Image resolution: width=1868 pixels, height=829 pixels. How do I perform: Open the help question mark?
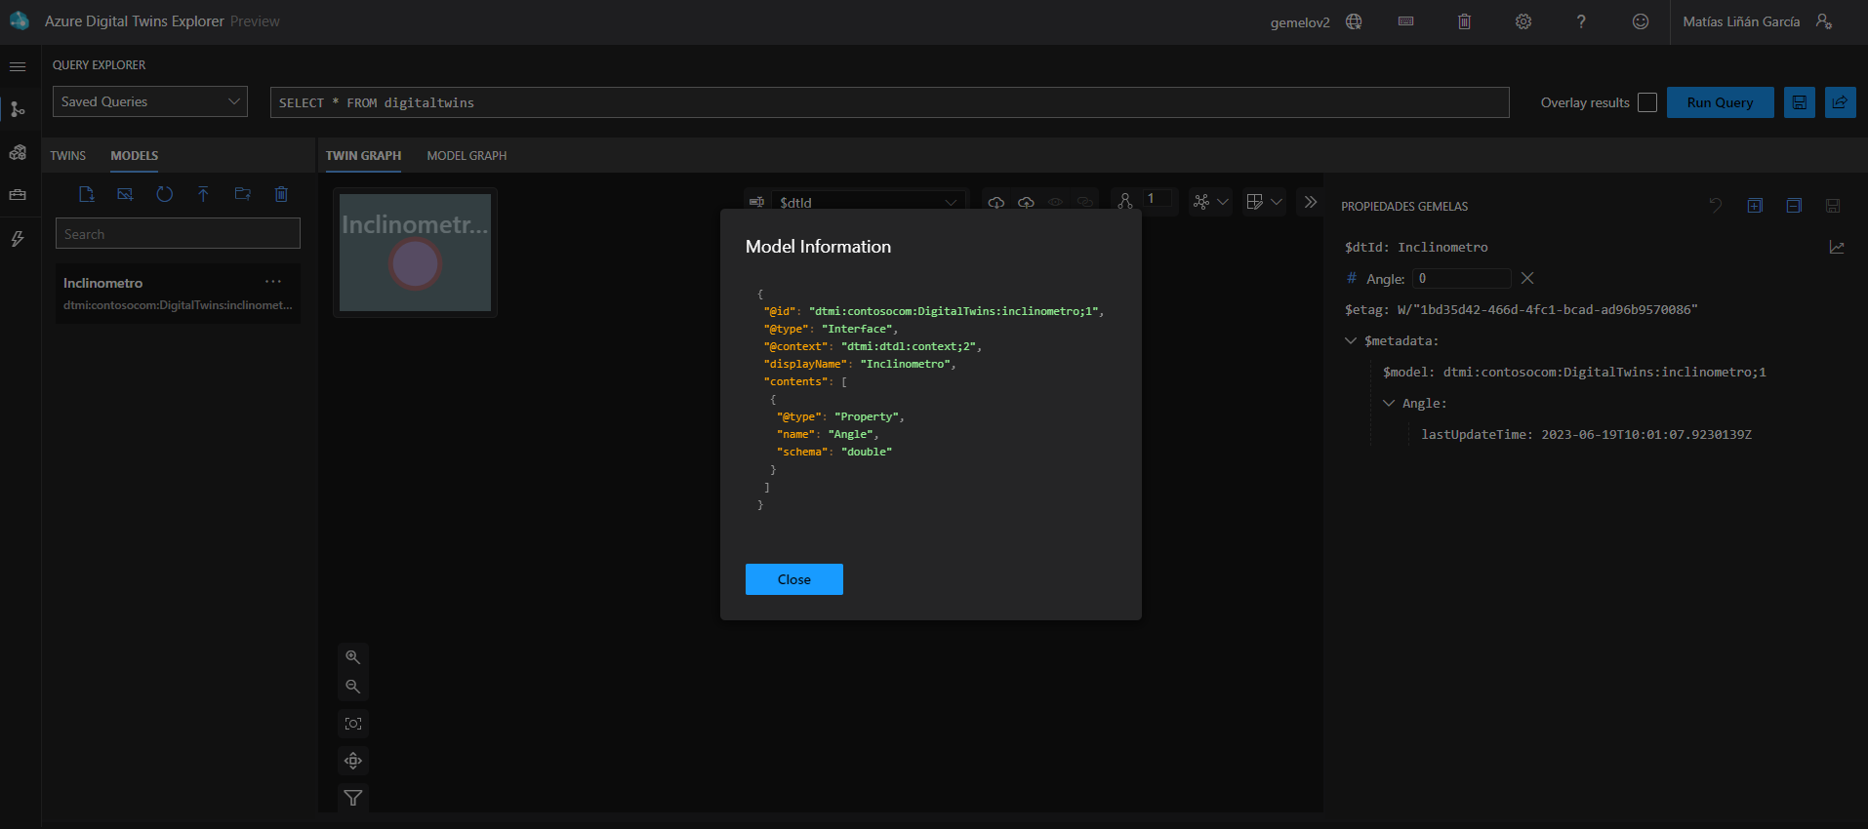1581,21
